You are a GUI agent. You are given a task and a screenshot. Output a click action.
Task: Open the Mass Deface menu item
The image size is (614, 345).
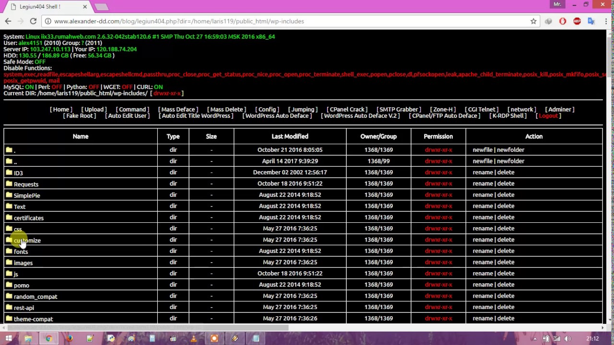click(x=178, y=109)
